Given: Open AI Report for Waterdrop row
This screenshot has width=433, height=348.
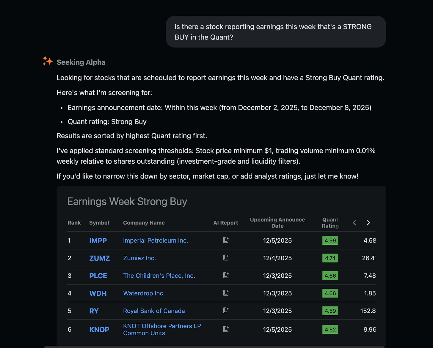Looking at the screenshot, I should point(226,293).
